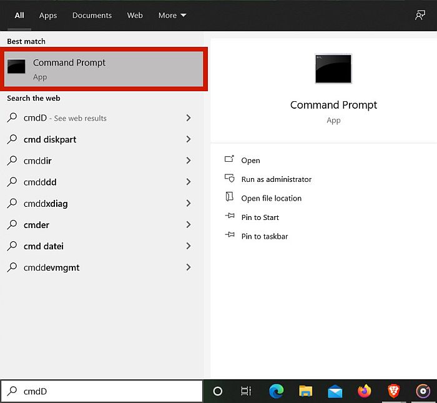
Task: Open File Explorer from the taskbar
Action: (306, 391)
